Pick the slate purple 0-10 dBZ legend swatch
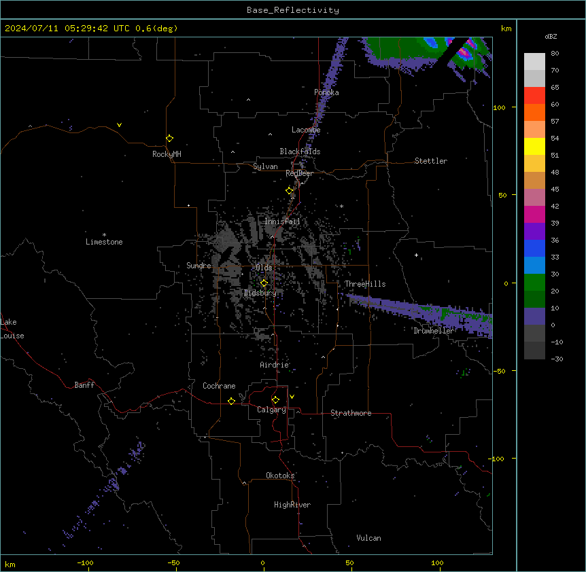586x572 pixels. [534, 317]
